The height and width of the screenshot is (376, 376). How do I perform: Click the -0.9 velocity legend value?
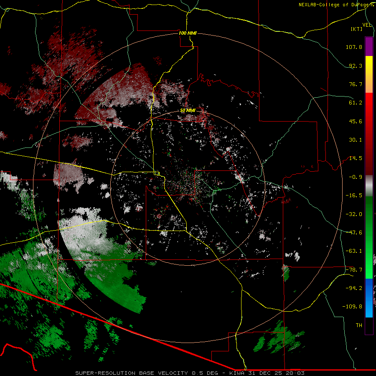(356, 177)
